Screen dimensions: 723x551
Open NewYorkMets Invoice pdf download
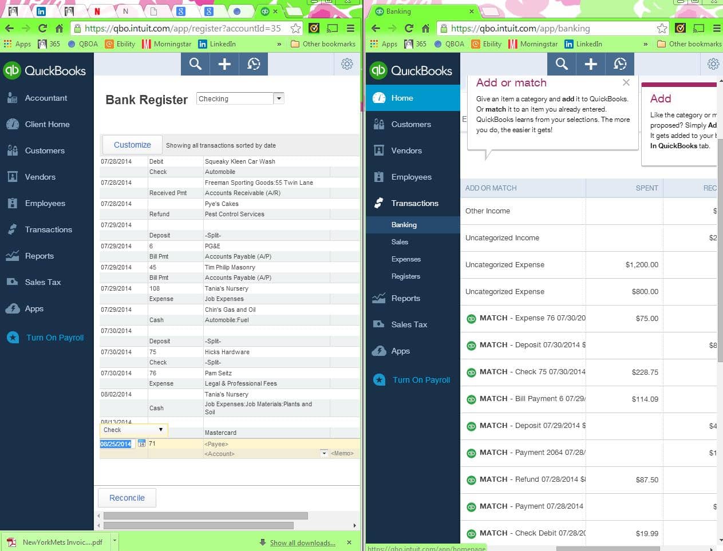coord(57,542)
